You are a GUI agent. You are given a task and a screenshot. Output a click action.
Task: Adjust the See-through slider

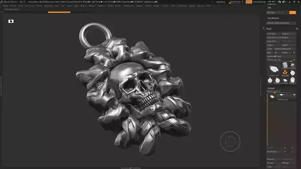tap(237, 2)
